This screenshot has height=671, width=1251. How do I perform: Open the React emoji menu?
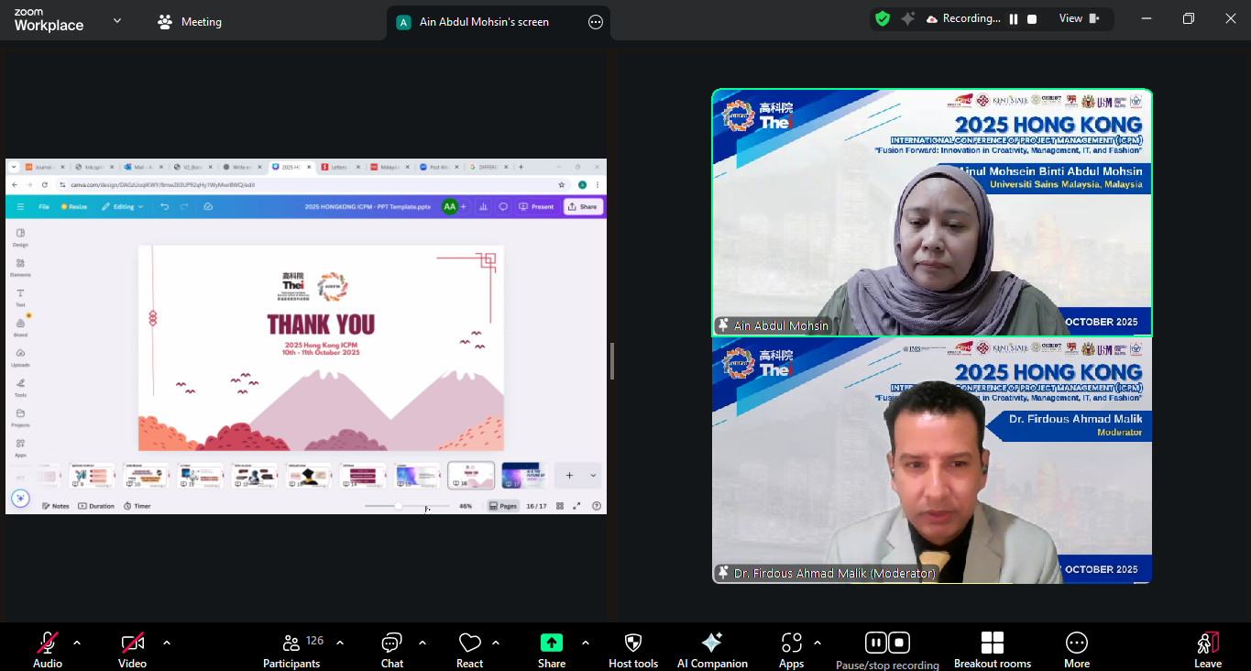point(469,650)
